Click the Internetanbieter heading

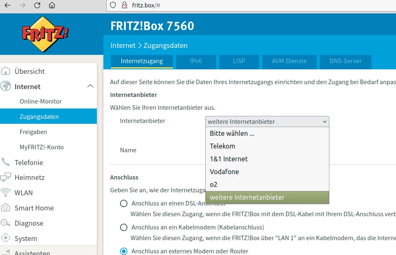coord(134,95)
